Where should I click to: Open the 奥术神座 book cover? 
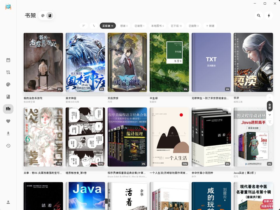point(85,62)
